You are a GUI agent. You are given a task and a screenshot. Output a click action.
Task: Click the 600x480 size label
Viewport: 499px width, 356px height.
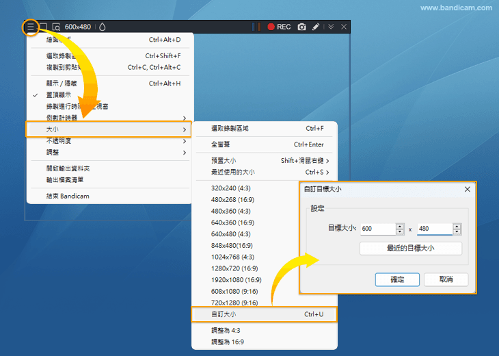click(x=78, y=27)
